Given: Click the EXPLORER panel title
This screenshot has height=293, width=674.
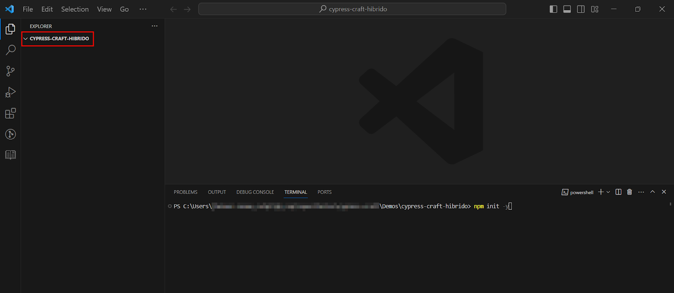Looking at the screenshot, I should pos(41,26).
